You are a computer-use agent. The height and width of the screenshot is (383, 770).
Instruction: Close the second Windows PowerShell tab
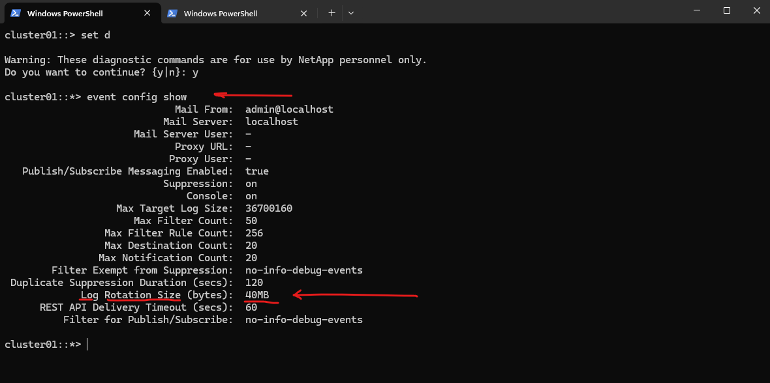[305, 13]
